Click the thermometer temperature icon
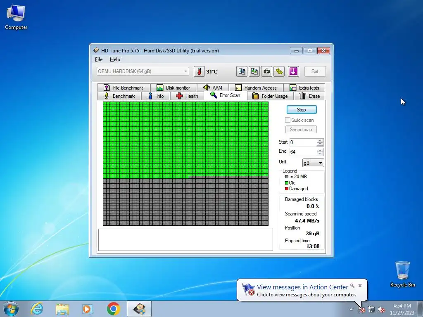 point(199,71)
